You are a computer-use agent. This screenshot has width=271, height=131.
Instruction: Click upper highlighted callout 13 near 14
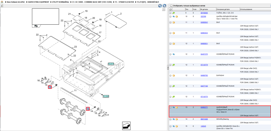pyautogui.click(x=50, y=87)
